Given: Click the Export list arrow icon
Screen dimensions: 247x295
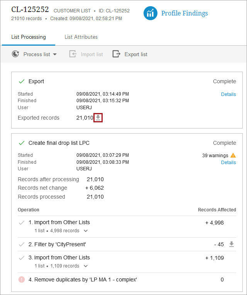Looking at the screenshot, I should pyautogui.click(x=116, y=54).
